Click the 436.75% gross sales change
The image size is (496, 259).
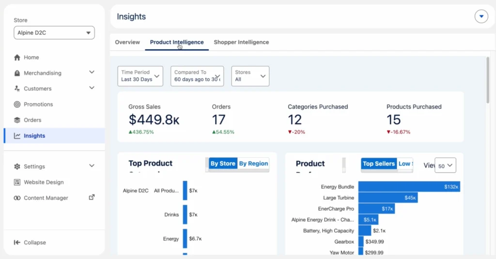point(141,132)
